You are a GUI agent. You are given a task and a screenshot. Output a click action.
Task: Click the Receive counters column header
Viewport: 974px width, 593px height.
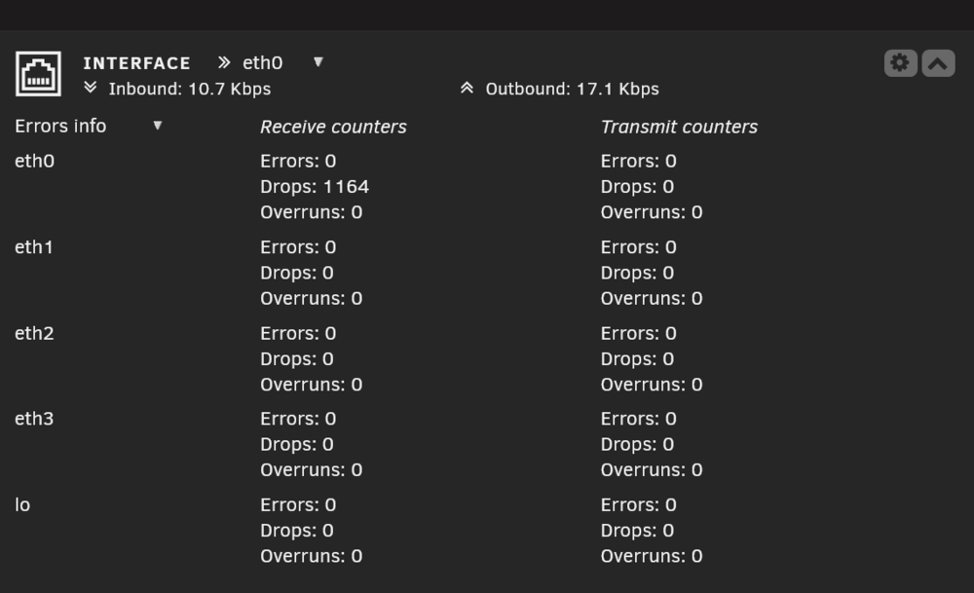tap(333, 127)
